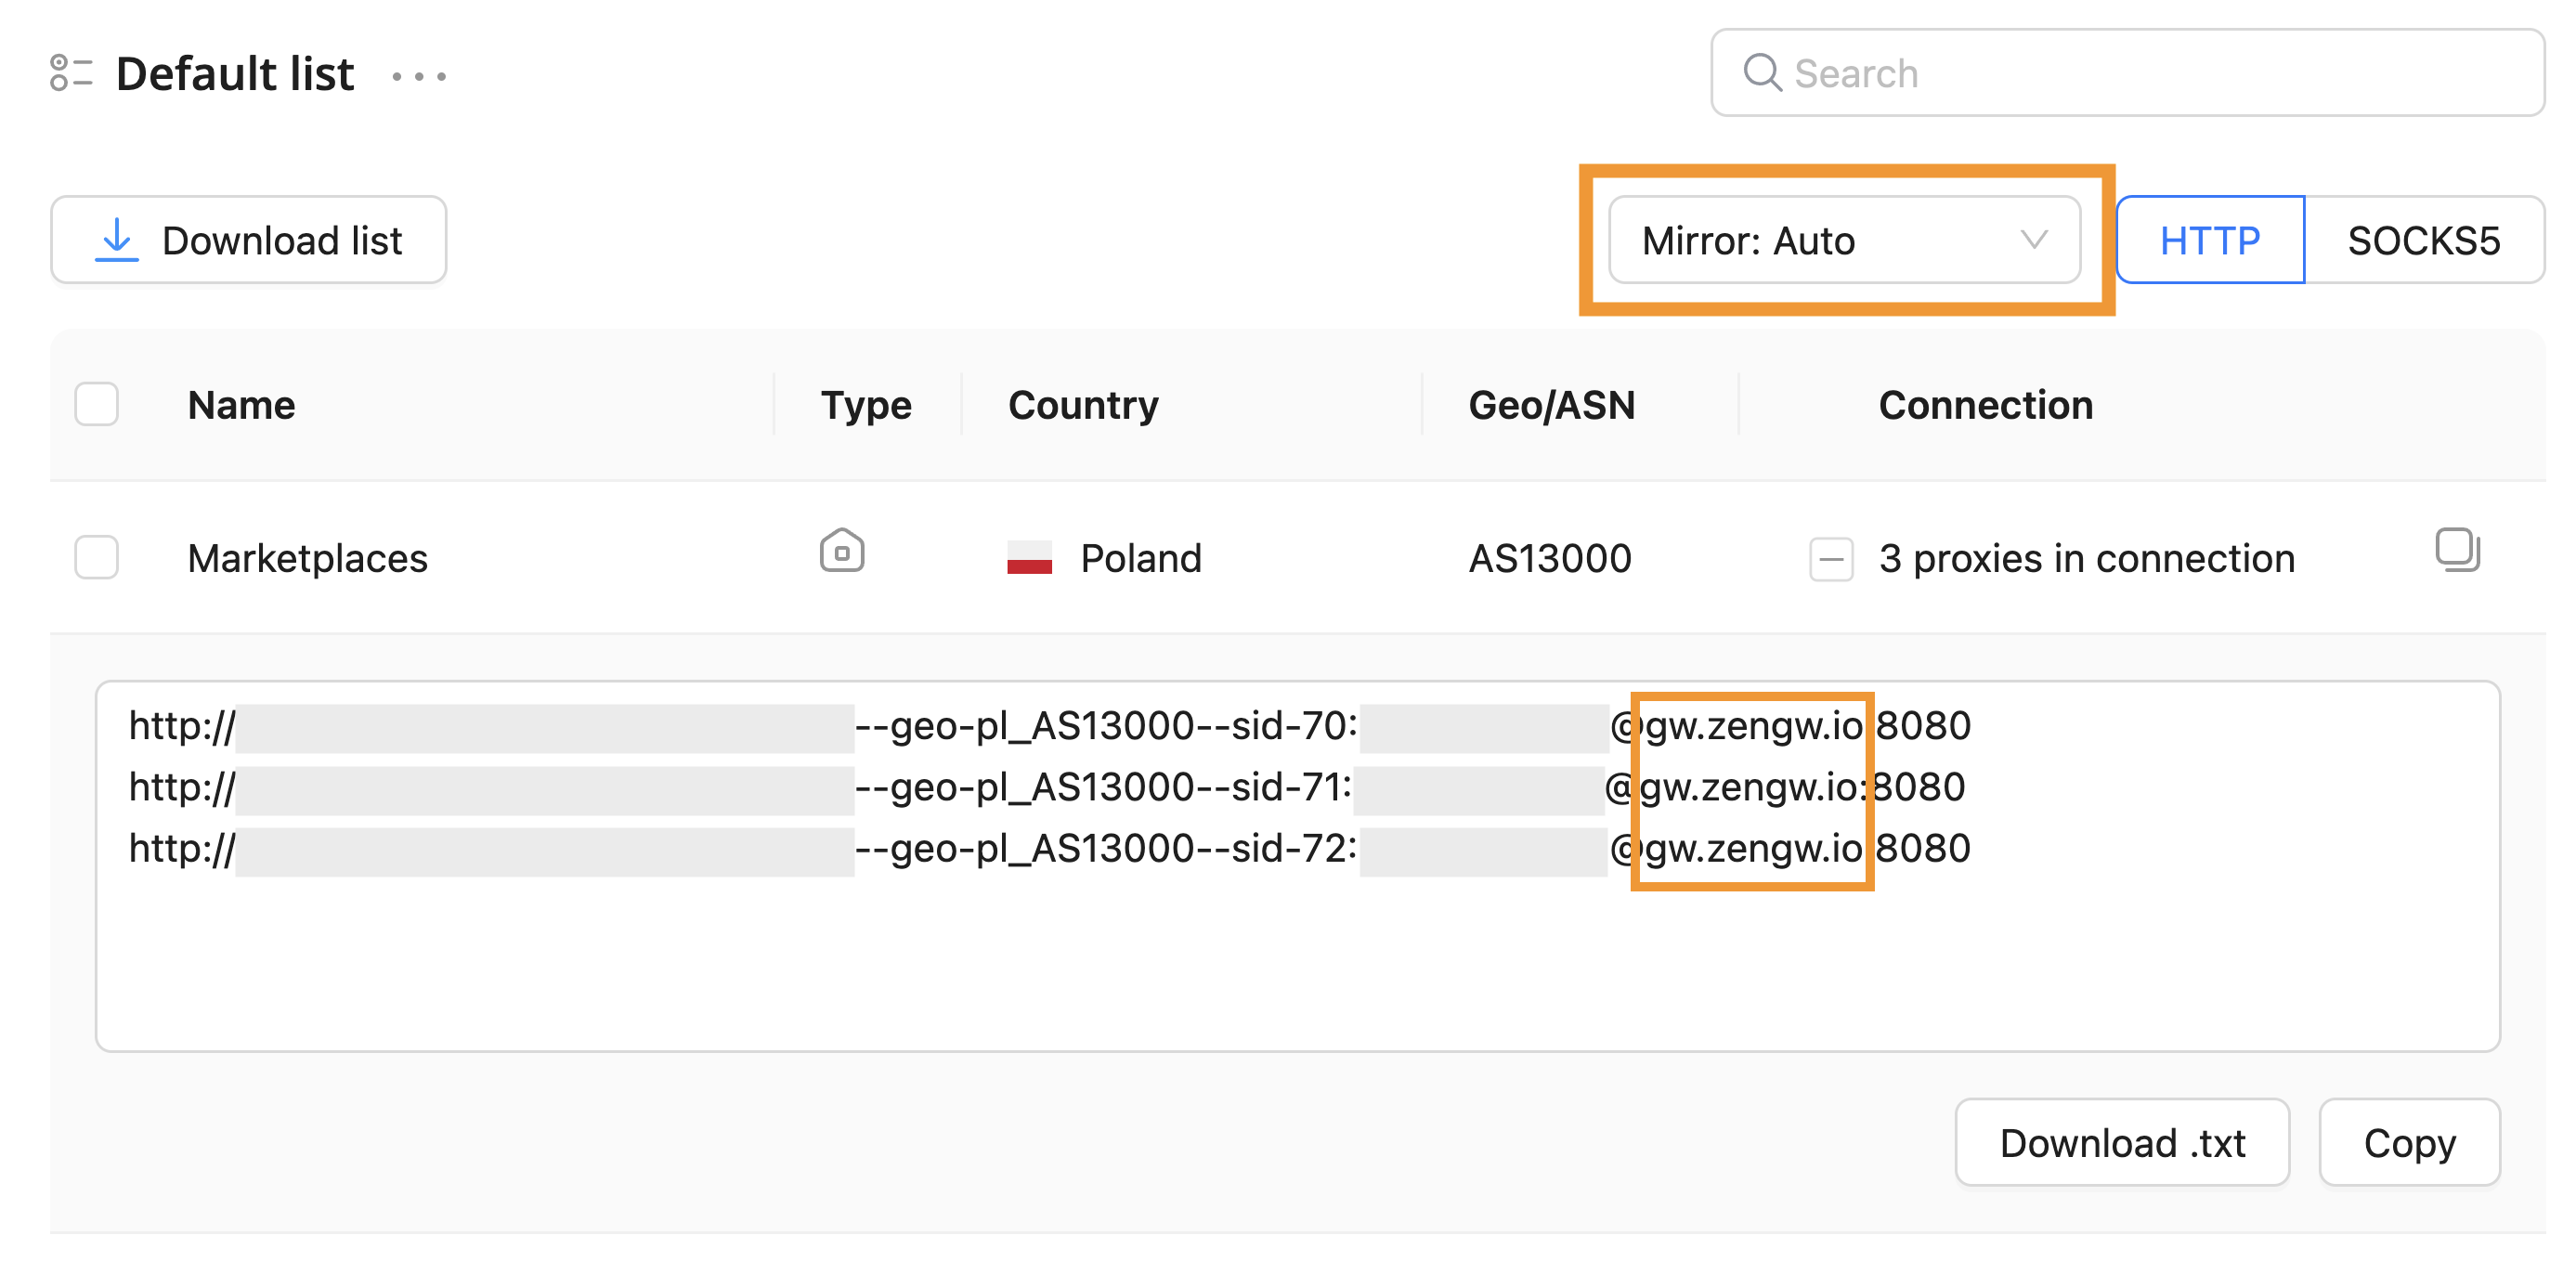Switch to the HTTP protocol tab
Viewport: 2576px width, 1261px height.
point(2209,240)
